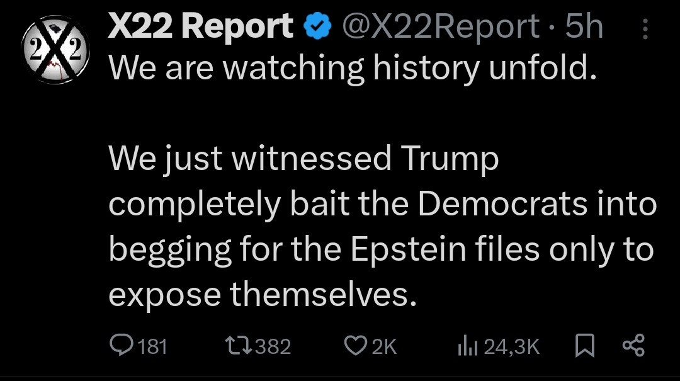
Task: Click the blue verified checkmark badge
Action: (x=317, y=27)
